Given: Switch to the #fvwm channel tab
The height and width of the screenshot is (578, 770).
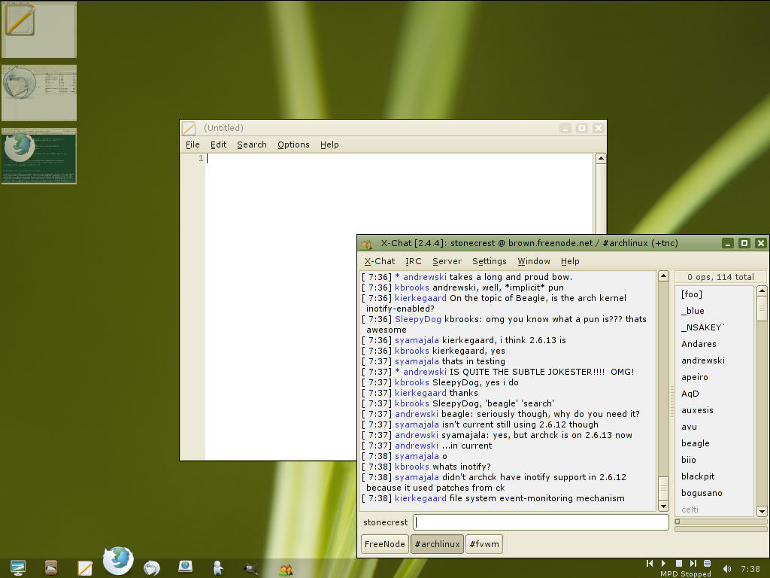Looking at the screenshot, I should [484, 544].
